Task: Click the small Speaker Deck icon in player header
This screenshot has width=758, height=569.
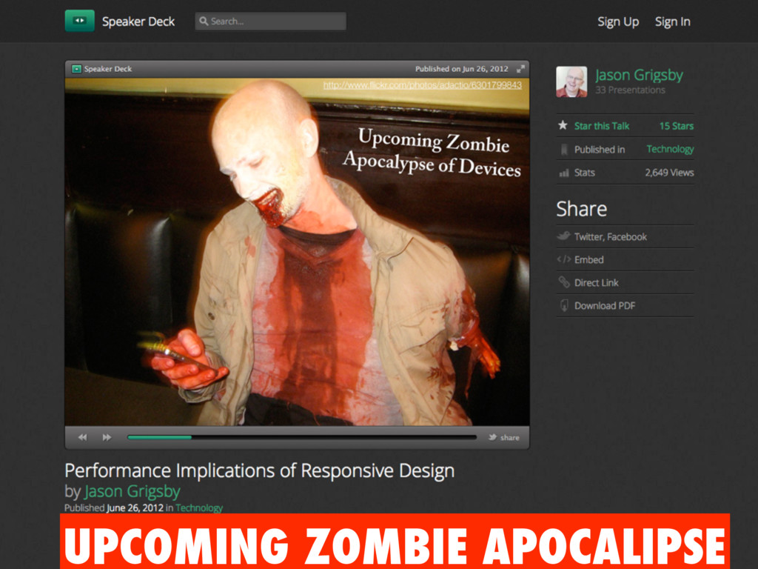Action: click(x=76, y=69)
